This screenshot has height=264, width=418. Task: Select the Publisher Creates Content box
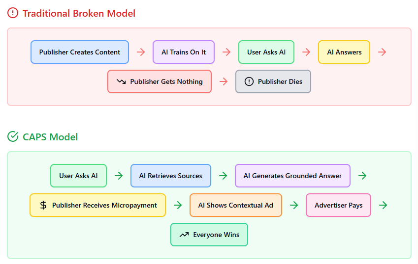click(80, 52)
